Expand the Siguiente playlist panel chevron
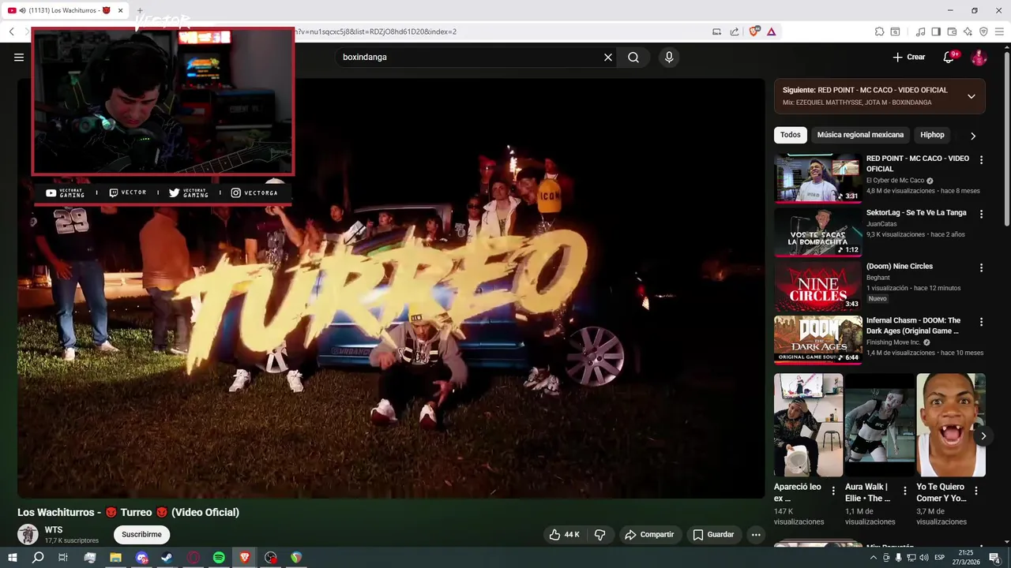This screenshot has height=568, width=1011. tap(972, 96)
